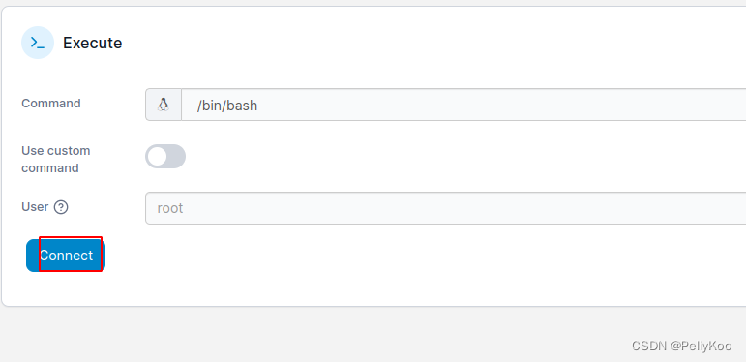Click the penguin prefix box beside Command field
746x362 pixels.
click(164, 105)
